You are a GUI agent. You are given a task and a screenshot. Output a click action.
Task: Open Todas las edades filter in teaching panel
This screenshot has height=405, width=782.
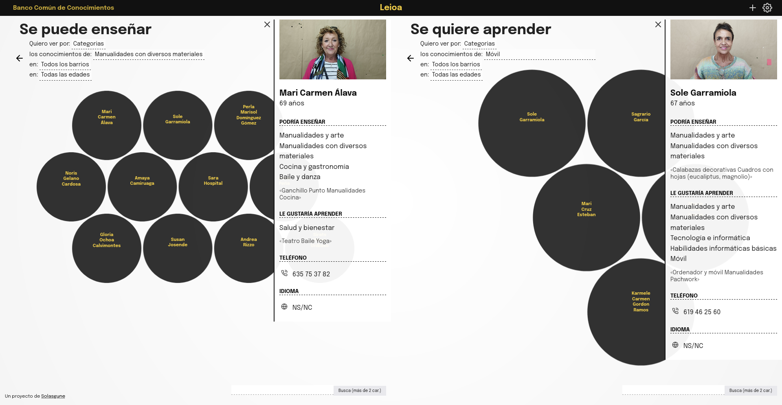pos(65,74)
